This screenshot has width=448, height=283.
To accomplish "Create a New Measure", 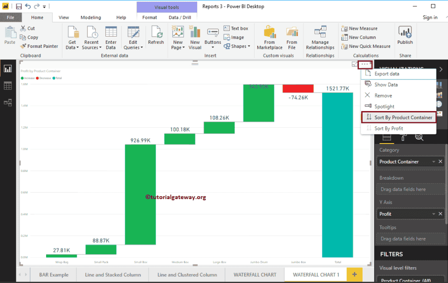I will pos(359,28).
